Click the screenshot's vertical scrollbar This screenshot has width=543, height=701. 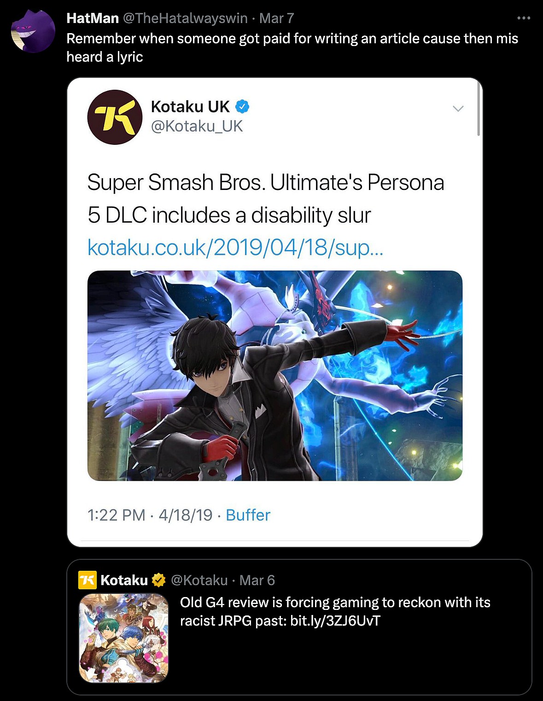coord(479,109)
